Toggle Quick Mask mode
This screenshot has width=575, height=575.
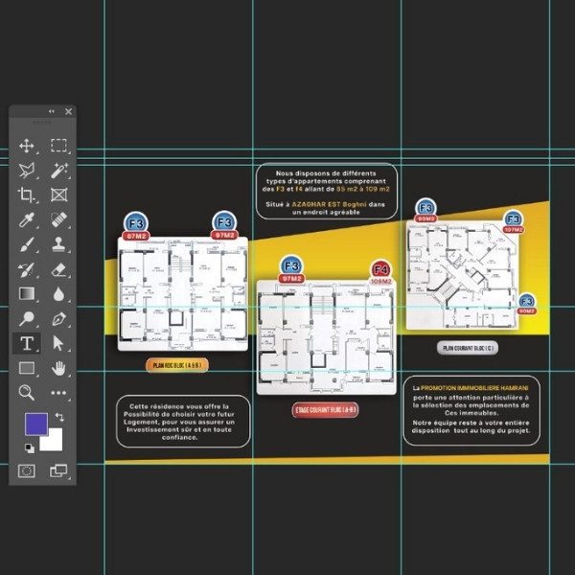[27, 471]
